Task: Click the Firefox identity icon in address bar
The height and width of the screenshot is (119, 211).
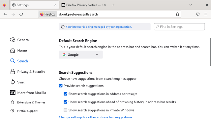Action: click(x=47, y=14)
